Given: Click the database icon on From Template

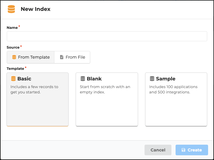Looking at the screenshot, I should point(14,57).
